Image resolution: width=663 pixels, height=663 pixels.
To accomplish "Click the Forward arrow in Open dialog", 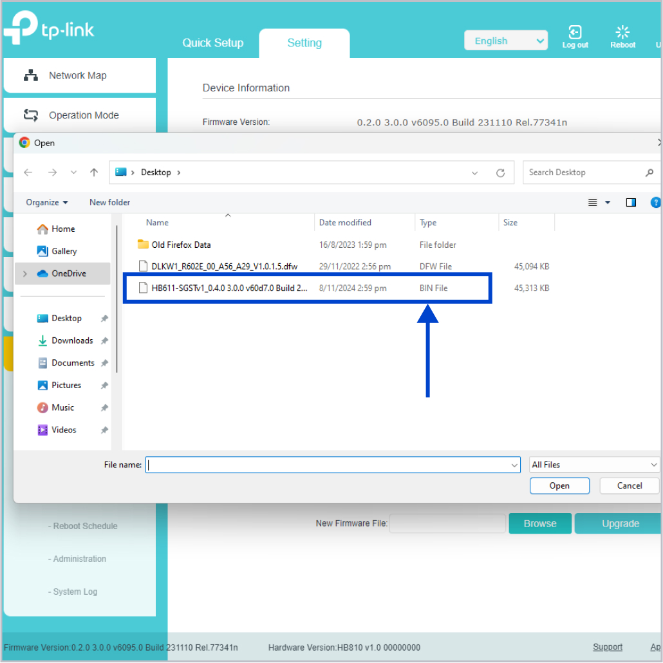I will pos(52,172).
